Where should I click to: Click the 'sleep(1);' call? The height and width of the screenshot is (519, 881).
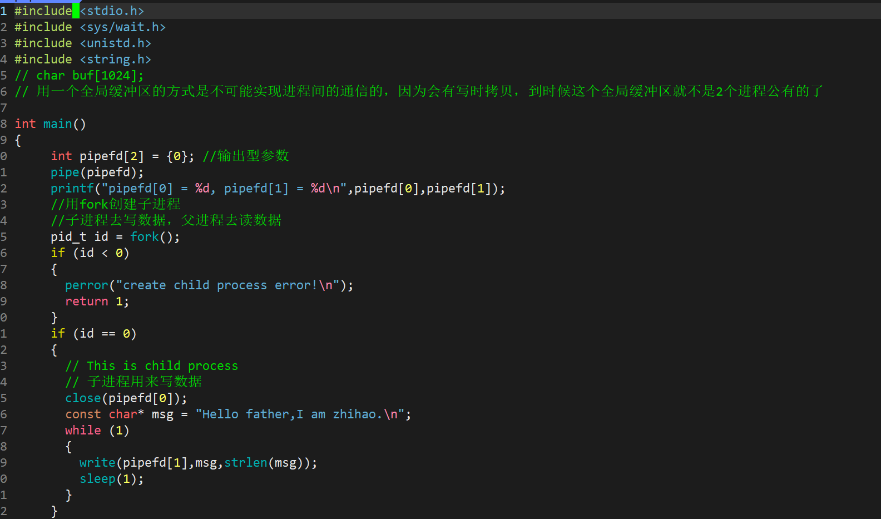[112, 479]
